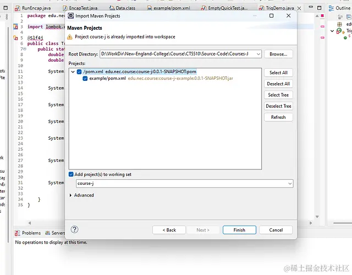
Task: Switch to the RunEncap.java editor tab
Action: click(x=32, y=8)
